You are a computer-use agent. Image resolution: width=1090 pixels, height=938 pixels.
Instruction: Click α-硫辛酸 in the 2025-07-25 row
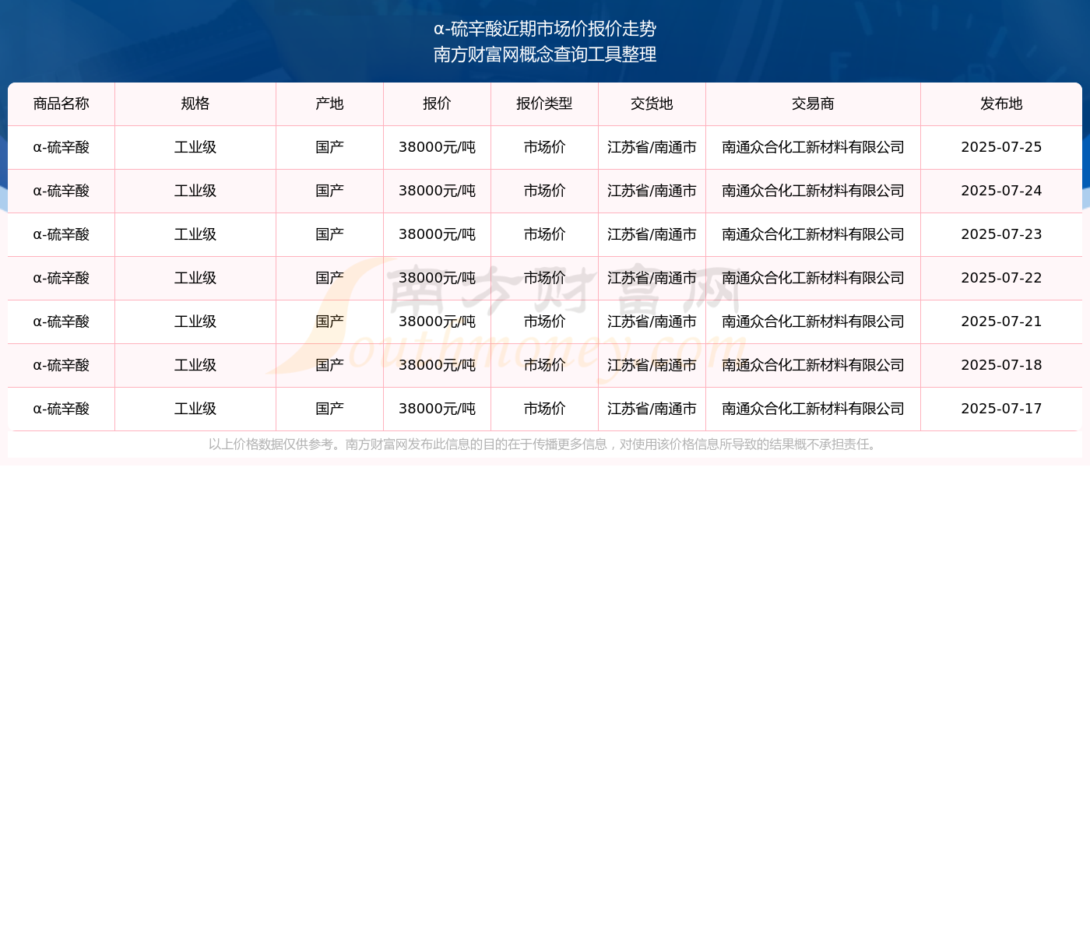62,147
